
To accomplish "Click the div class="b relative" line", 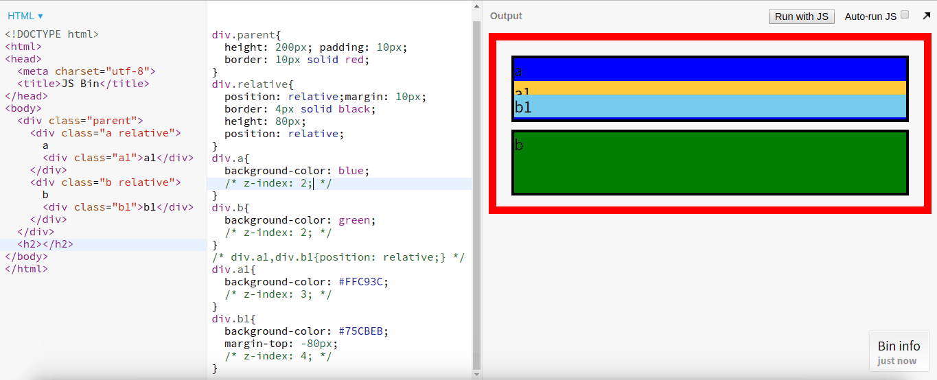I will pos(106,182).
